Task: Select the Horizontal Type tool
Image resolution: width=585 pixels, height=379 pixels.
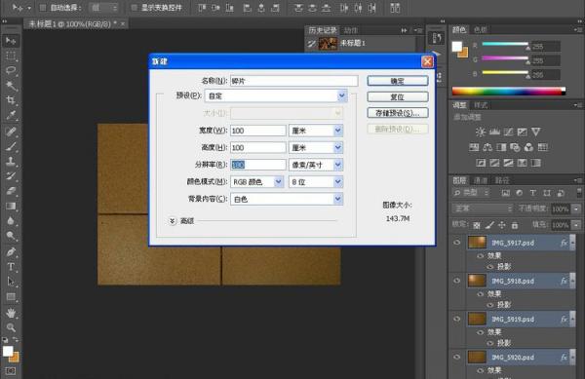Action: pos(11,267)
